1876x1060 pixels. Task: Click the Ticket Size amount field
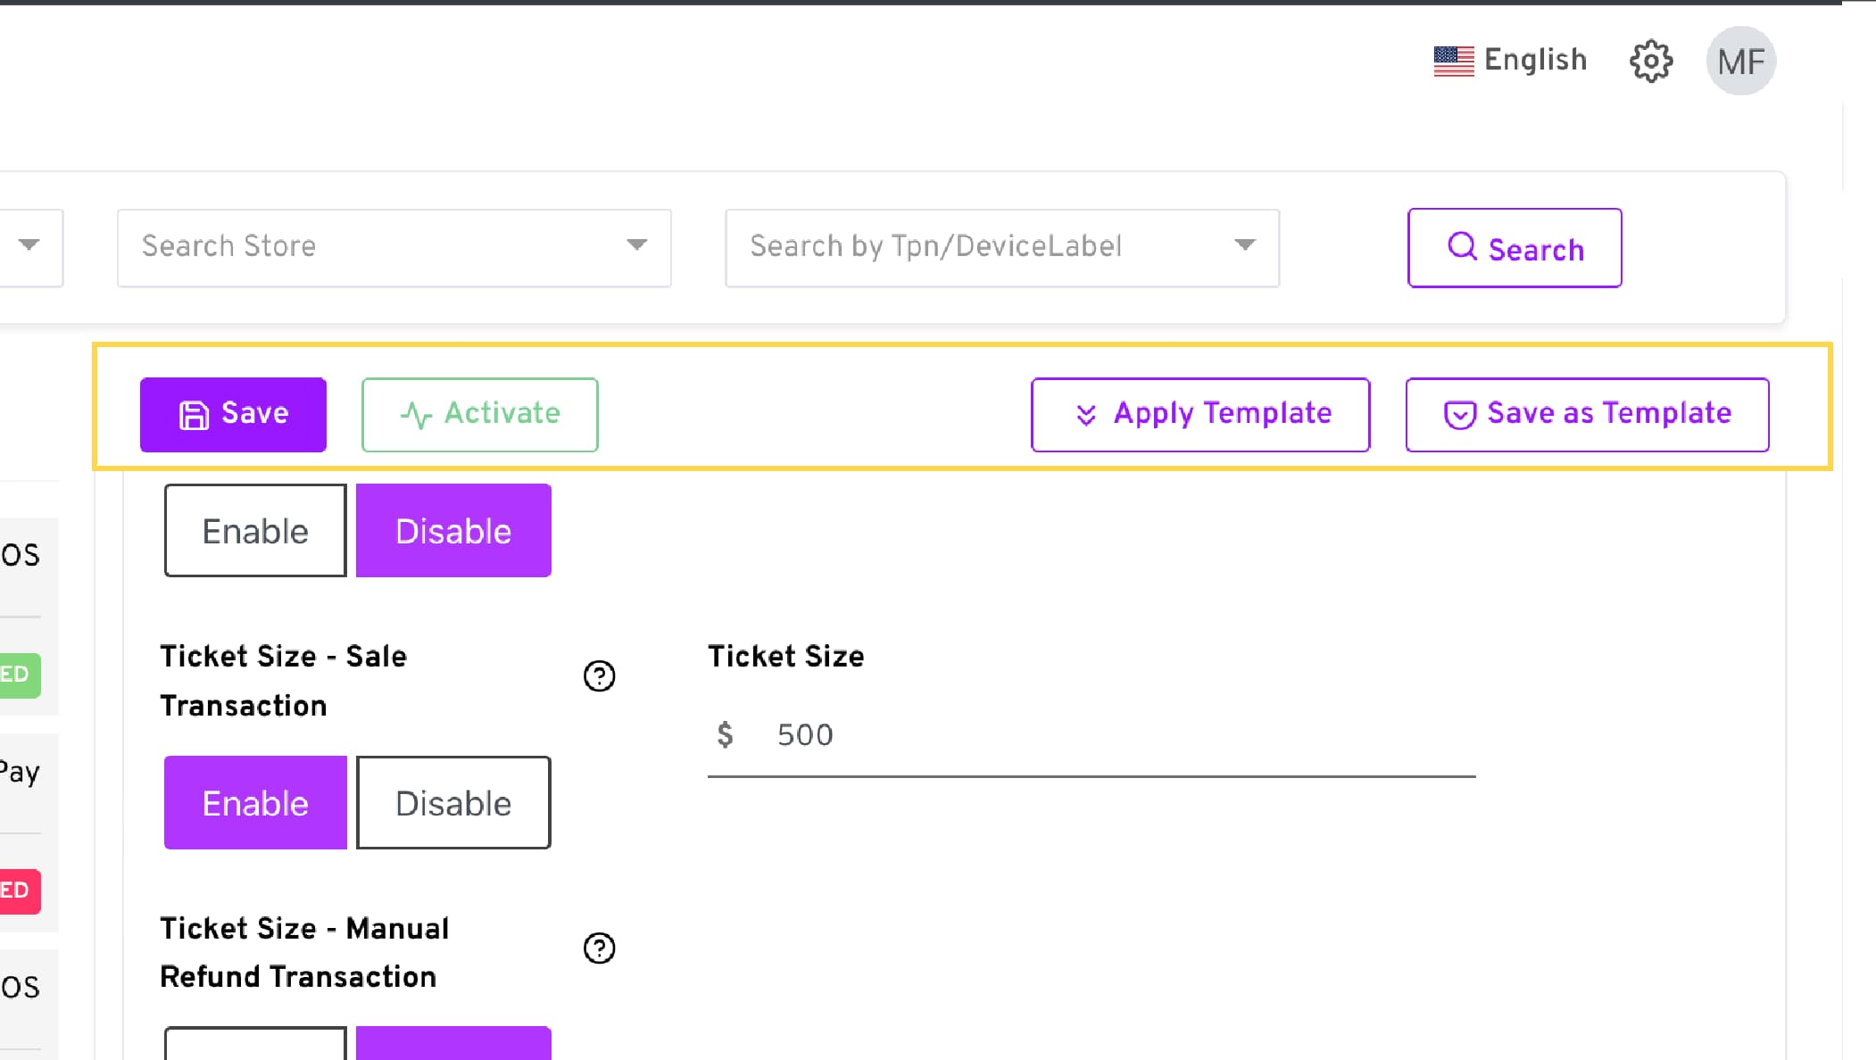pos(1089,735)
